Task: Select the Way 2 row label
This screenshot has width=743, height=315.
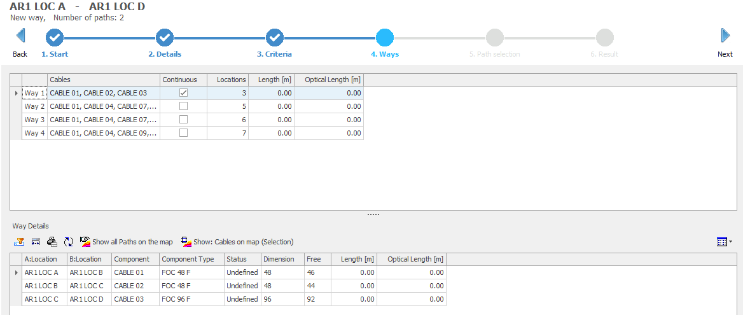Action: pos(34,106)
